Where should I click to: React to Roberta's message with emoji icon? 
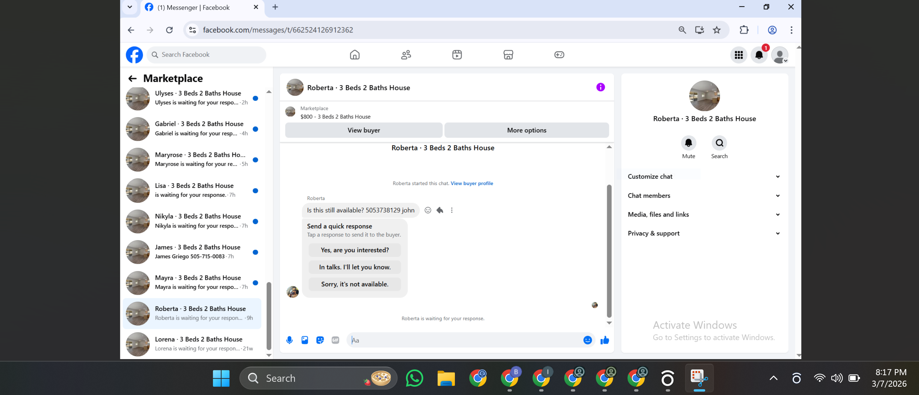(x=428, y=210)
